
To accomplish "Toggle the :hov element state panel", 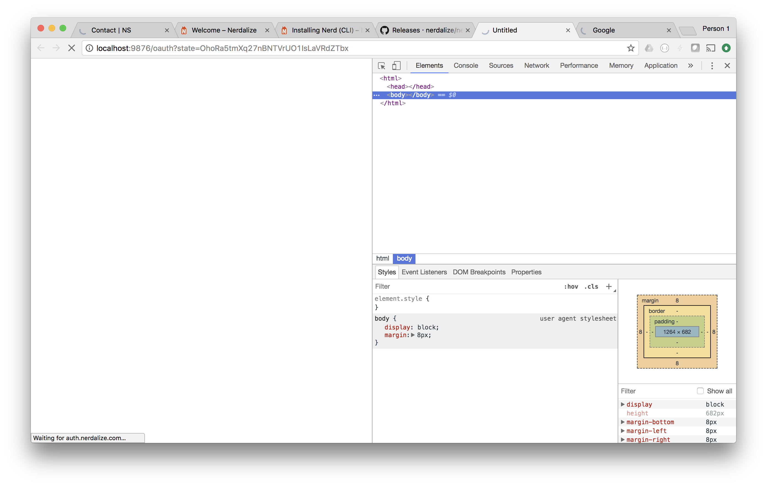I will coord(571,286).
